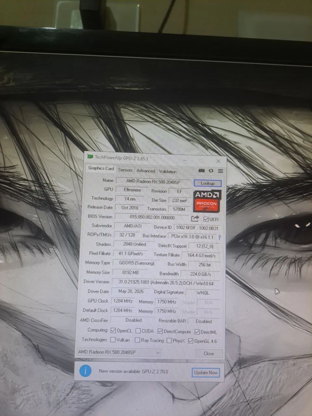Click the Update Now button

point(206,372)
